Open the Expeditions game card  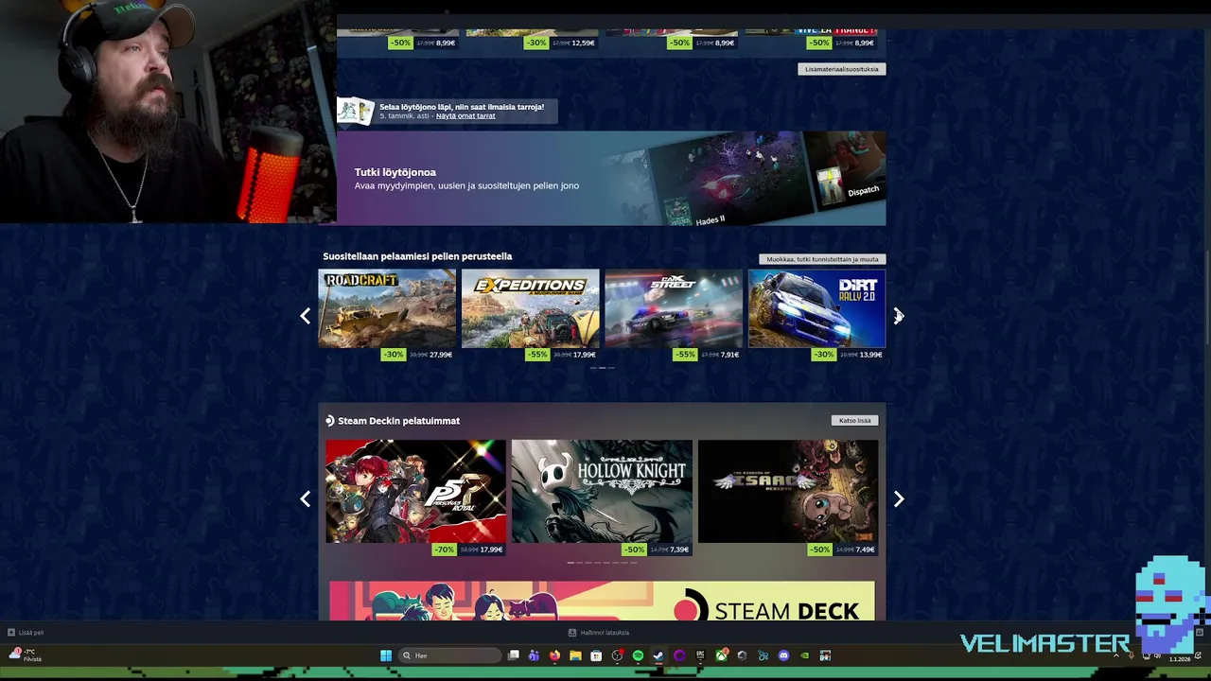pos(531,308)
